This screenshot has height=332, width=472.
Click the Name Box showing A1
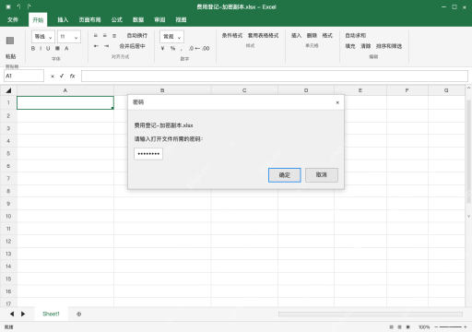[24, 76]
